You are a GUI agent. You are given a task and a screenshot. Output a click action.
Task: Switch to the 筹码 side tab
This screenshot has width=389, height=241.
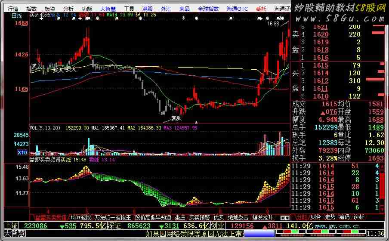(x=344, y=217)
